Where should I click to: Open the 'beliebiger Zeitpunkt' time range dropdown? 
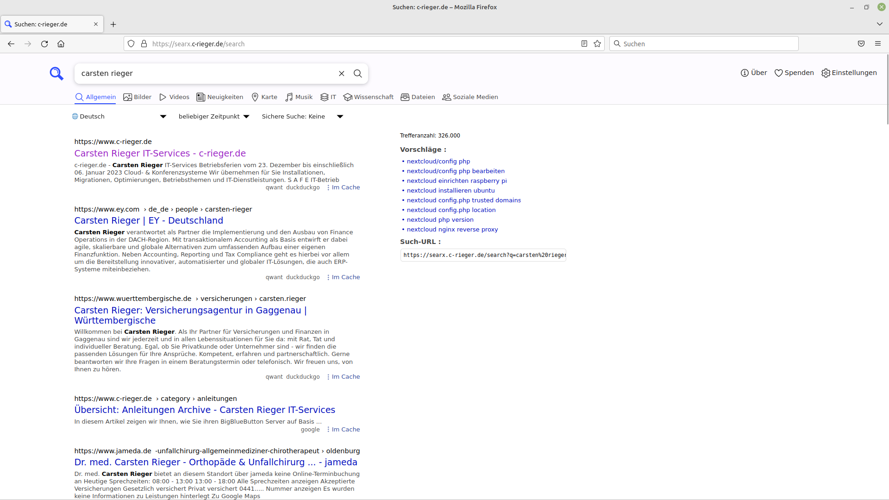coord(214,117)
